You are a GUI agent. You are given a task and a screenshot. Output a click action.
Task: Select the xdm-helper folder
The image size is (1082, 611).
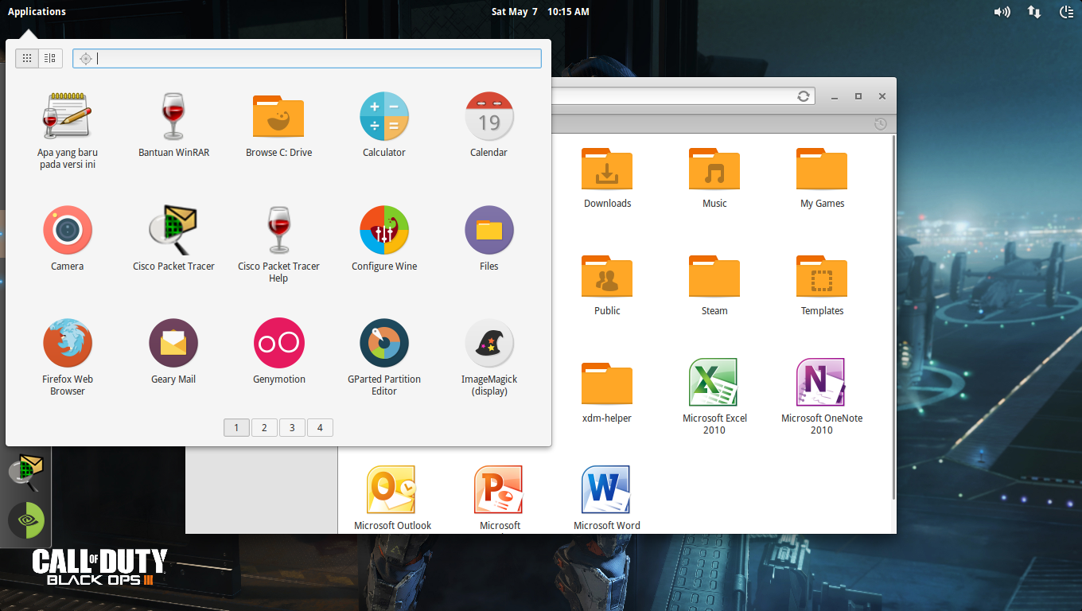[x=607, y=393]
